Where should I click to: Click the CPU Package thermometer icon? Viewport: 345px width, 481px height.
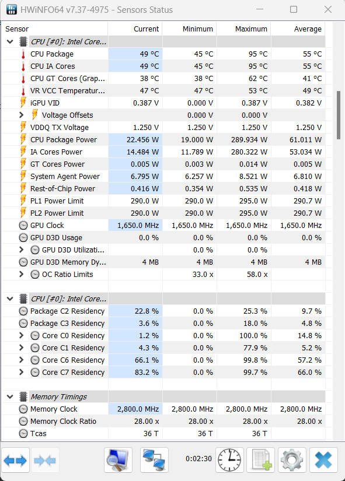coord(23,54)
